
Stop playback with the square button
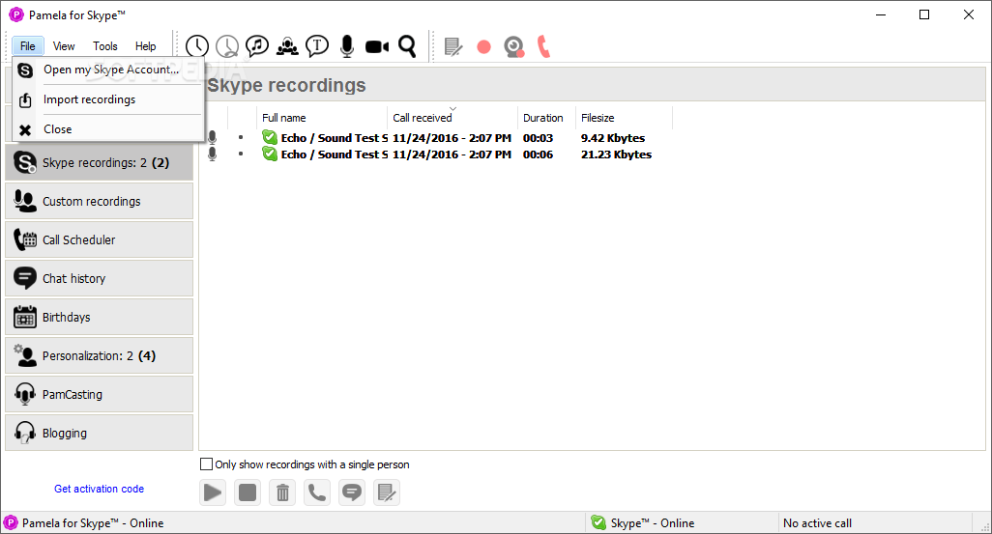248,492
